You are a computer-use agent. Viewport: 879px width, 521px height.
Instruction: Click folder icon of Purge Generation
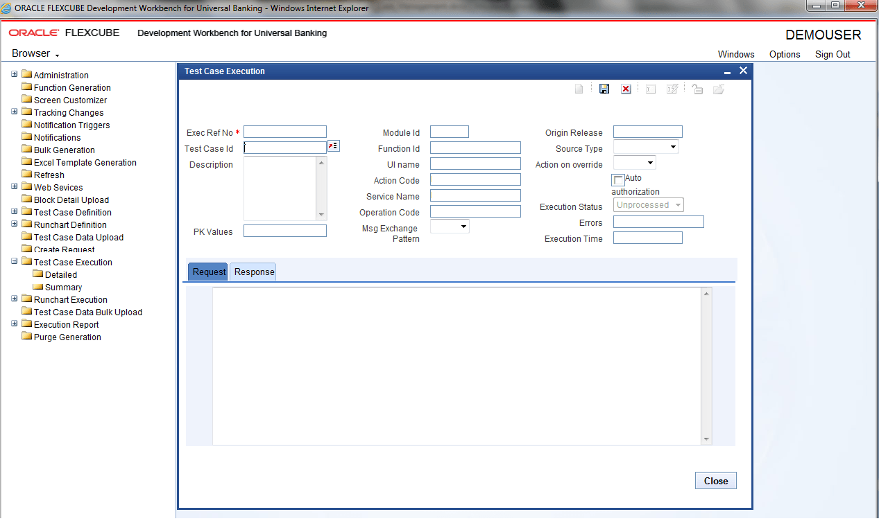click(x=27, y=337)
